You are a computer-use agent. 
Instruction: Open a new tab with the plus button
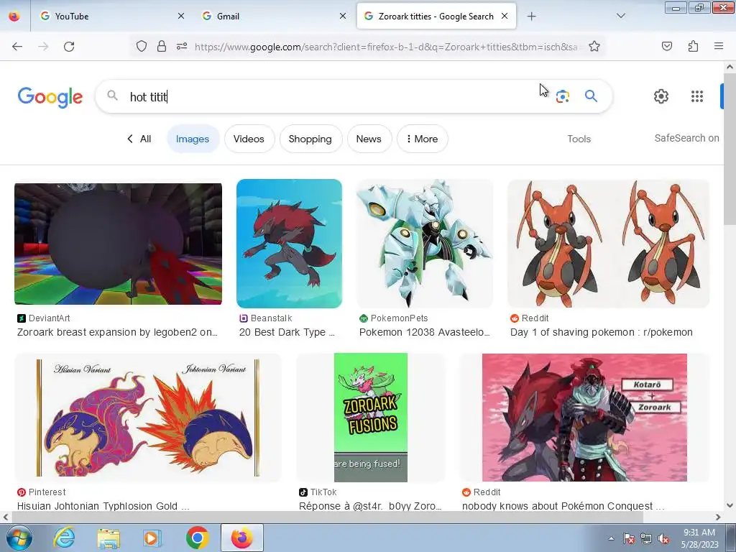tap(531, 17)
